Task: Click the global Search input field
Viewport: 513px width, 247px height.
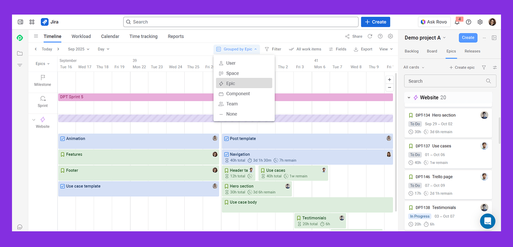Action: (x=240, y=22)
